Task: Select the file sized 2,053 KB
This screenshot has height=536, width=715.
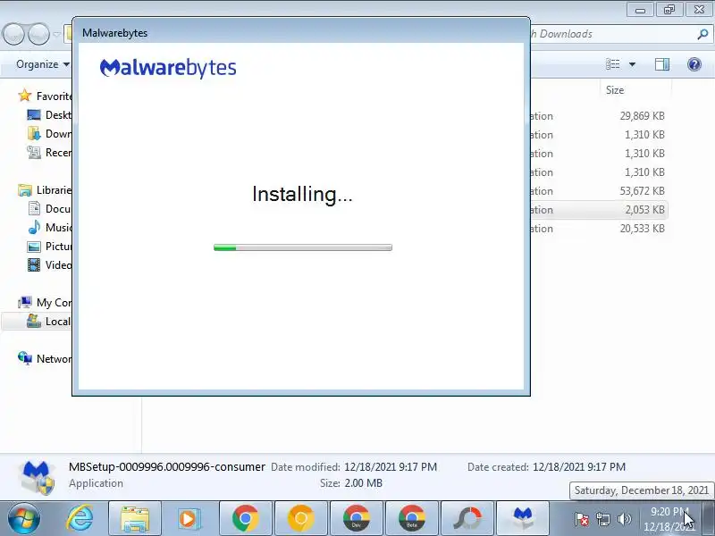Action: point(598,210)
